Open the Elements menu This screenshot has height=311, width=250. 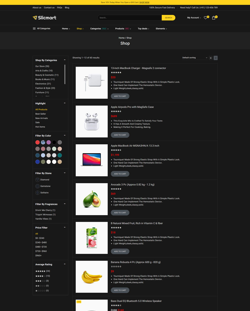tap(161, 29)
